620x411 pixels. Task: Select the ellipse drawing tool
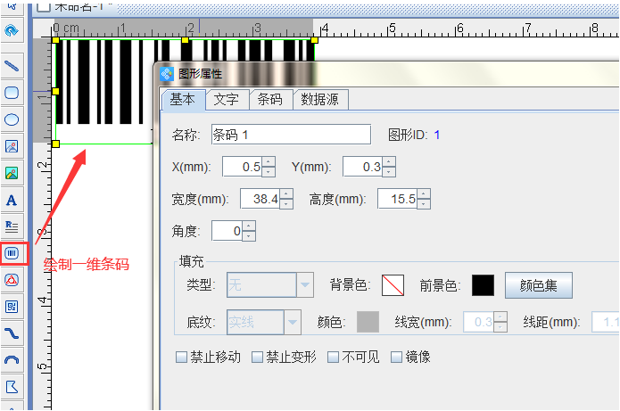tap(12, 119)
